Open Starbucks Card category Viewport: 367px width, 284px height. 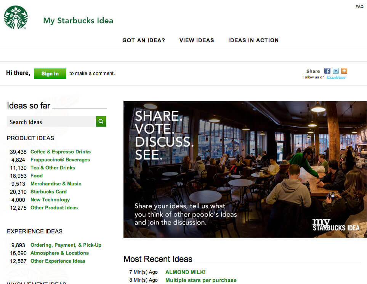click(x=48, y=191)
